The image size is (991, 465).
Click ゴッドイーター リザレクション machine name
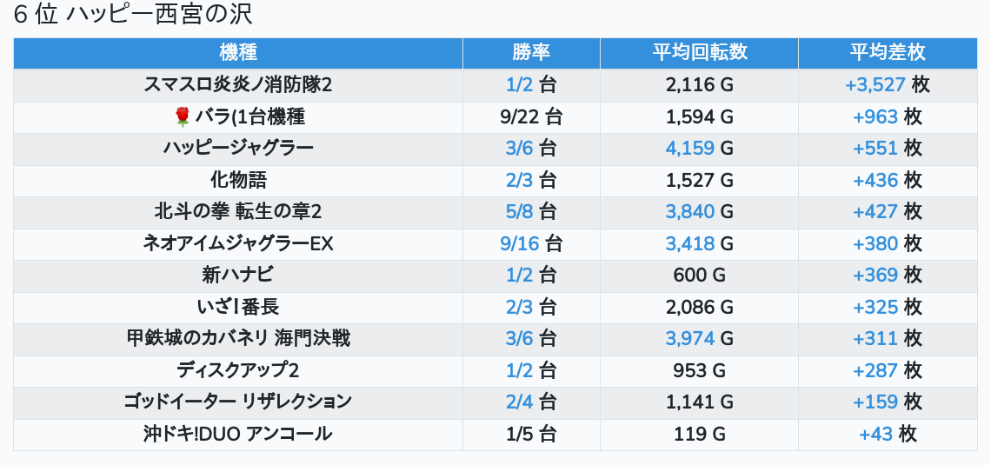pos(238,402)
